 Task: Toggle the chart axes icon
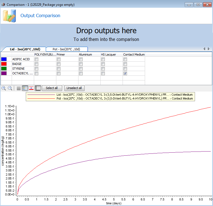pyautogui.click(x=38, y=88)
